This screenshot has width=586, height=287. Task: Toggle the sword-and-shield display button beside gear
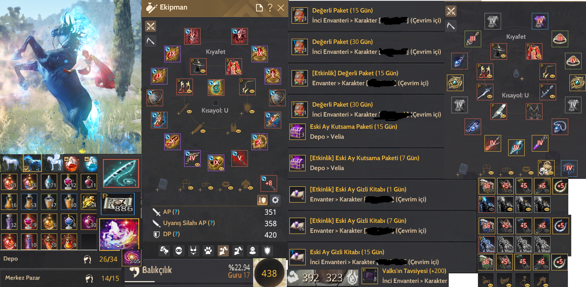pos(262,200)
